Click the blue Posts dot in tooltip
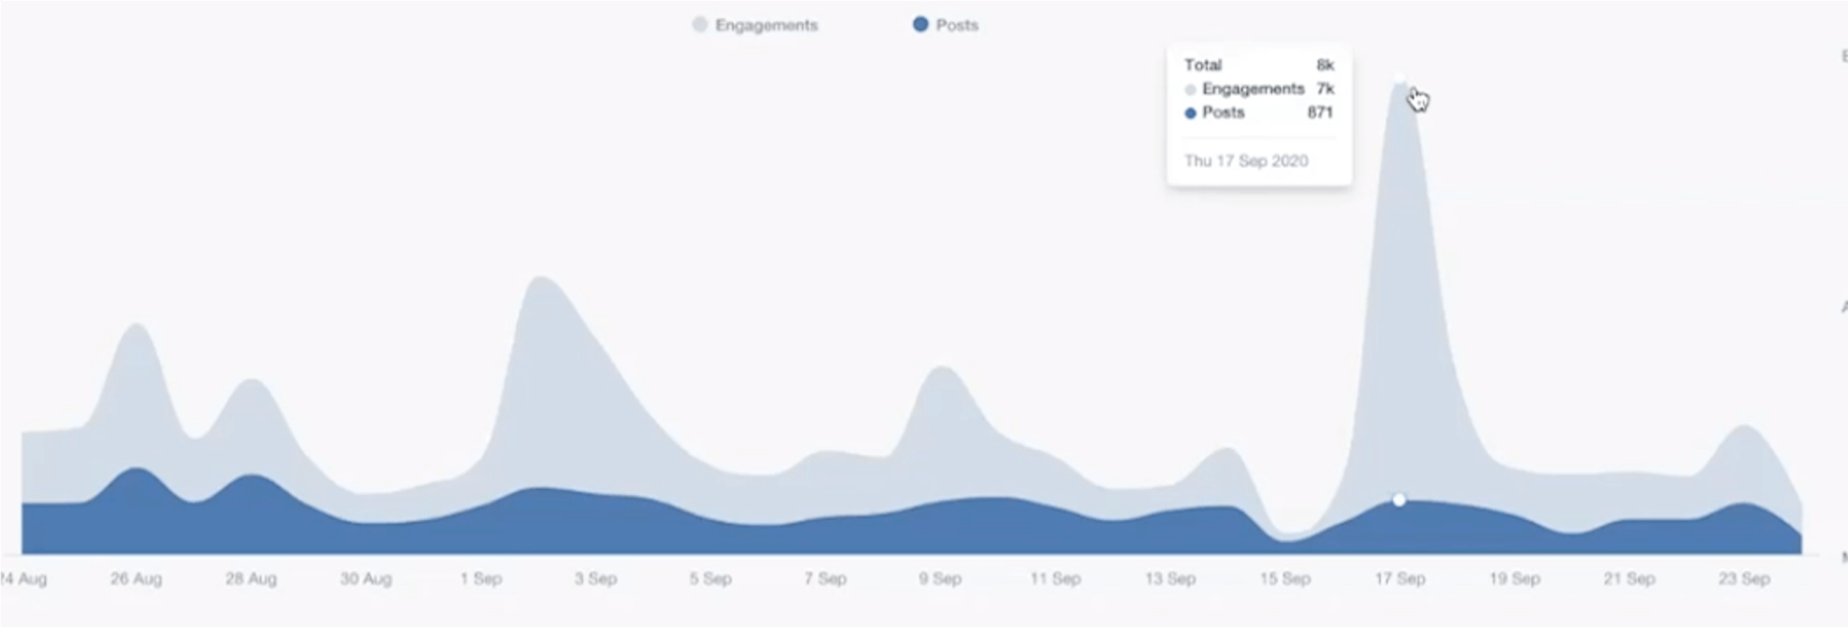The height and width of the screenshot is (627, 1848). pyautogui.click(x=1190, y=114)
